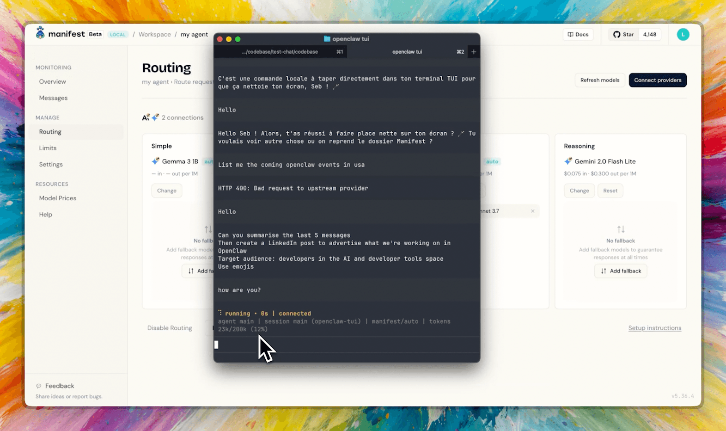Click the LOCAL badge
Screen dimensions: 726x431
point(118,34)
